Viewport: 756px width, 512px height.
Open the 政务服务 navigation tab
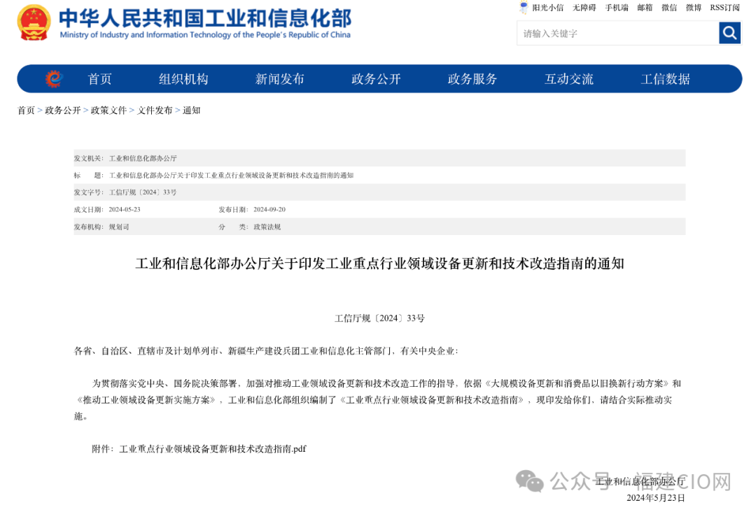pos(472,79)
